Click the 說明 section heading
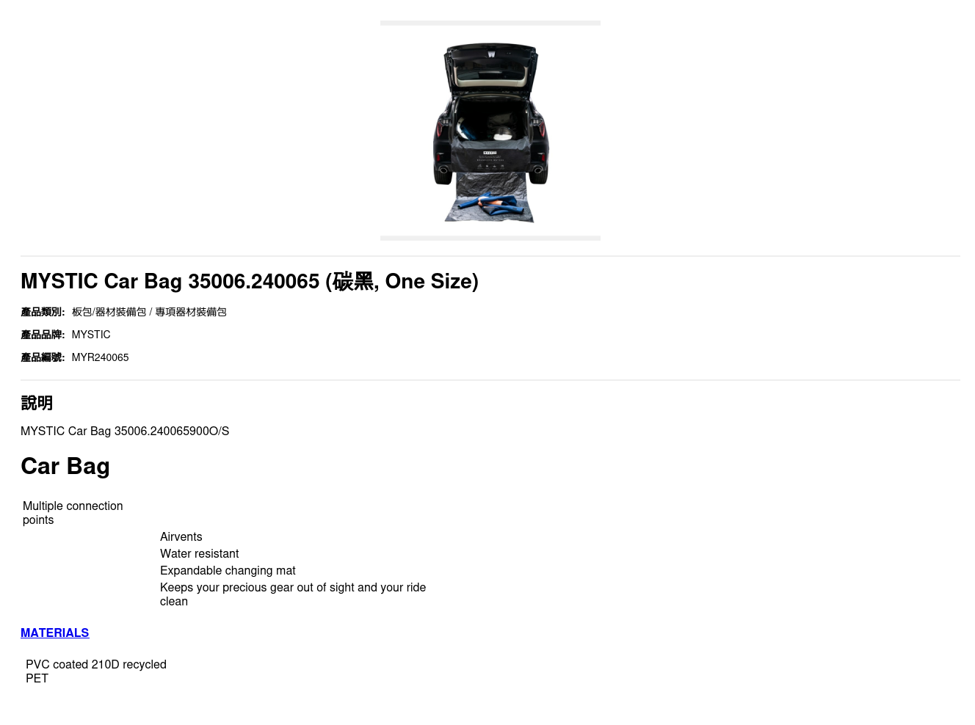 coord(37,403)
